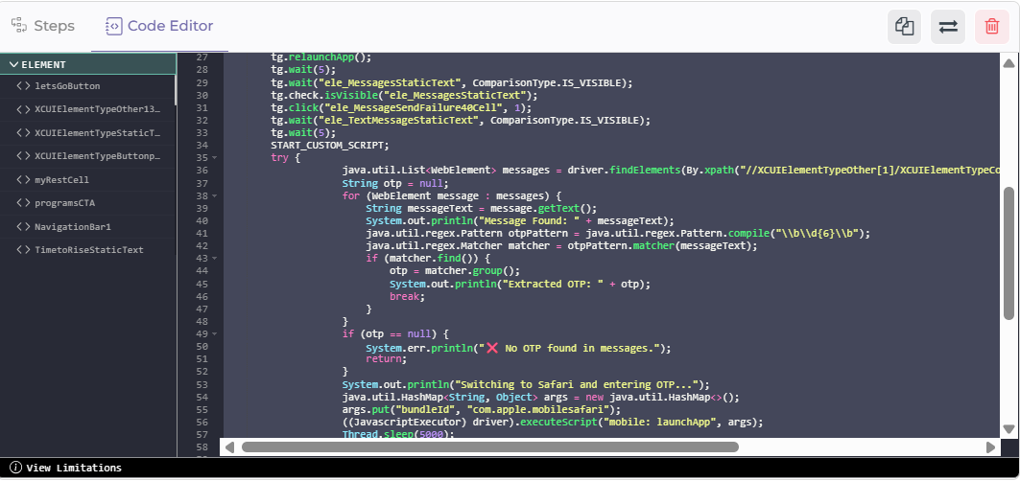Click code icon next to programsCTA
Viewport: 1020px width, 481px height.
(x=23, y=203)
